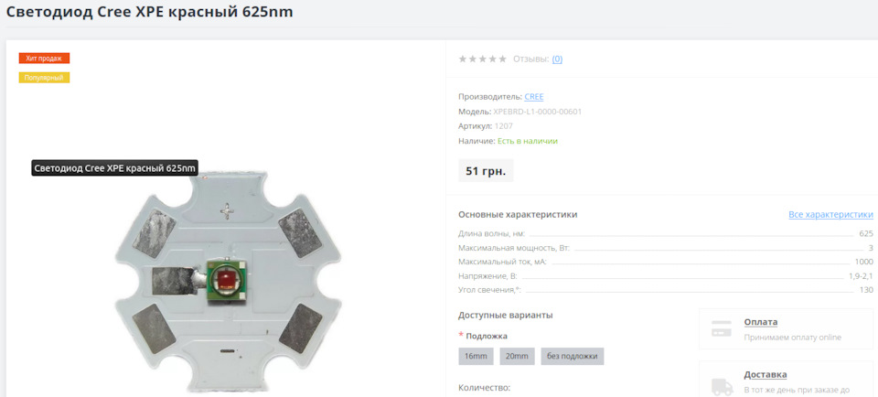Screen dimensions: 878x397
Task: Click the star rating icons
Action: point(482,59)
